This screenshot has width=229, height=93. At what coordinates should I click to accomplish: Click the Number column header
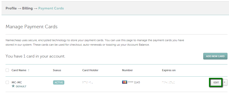[x=127, y=70]
